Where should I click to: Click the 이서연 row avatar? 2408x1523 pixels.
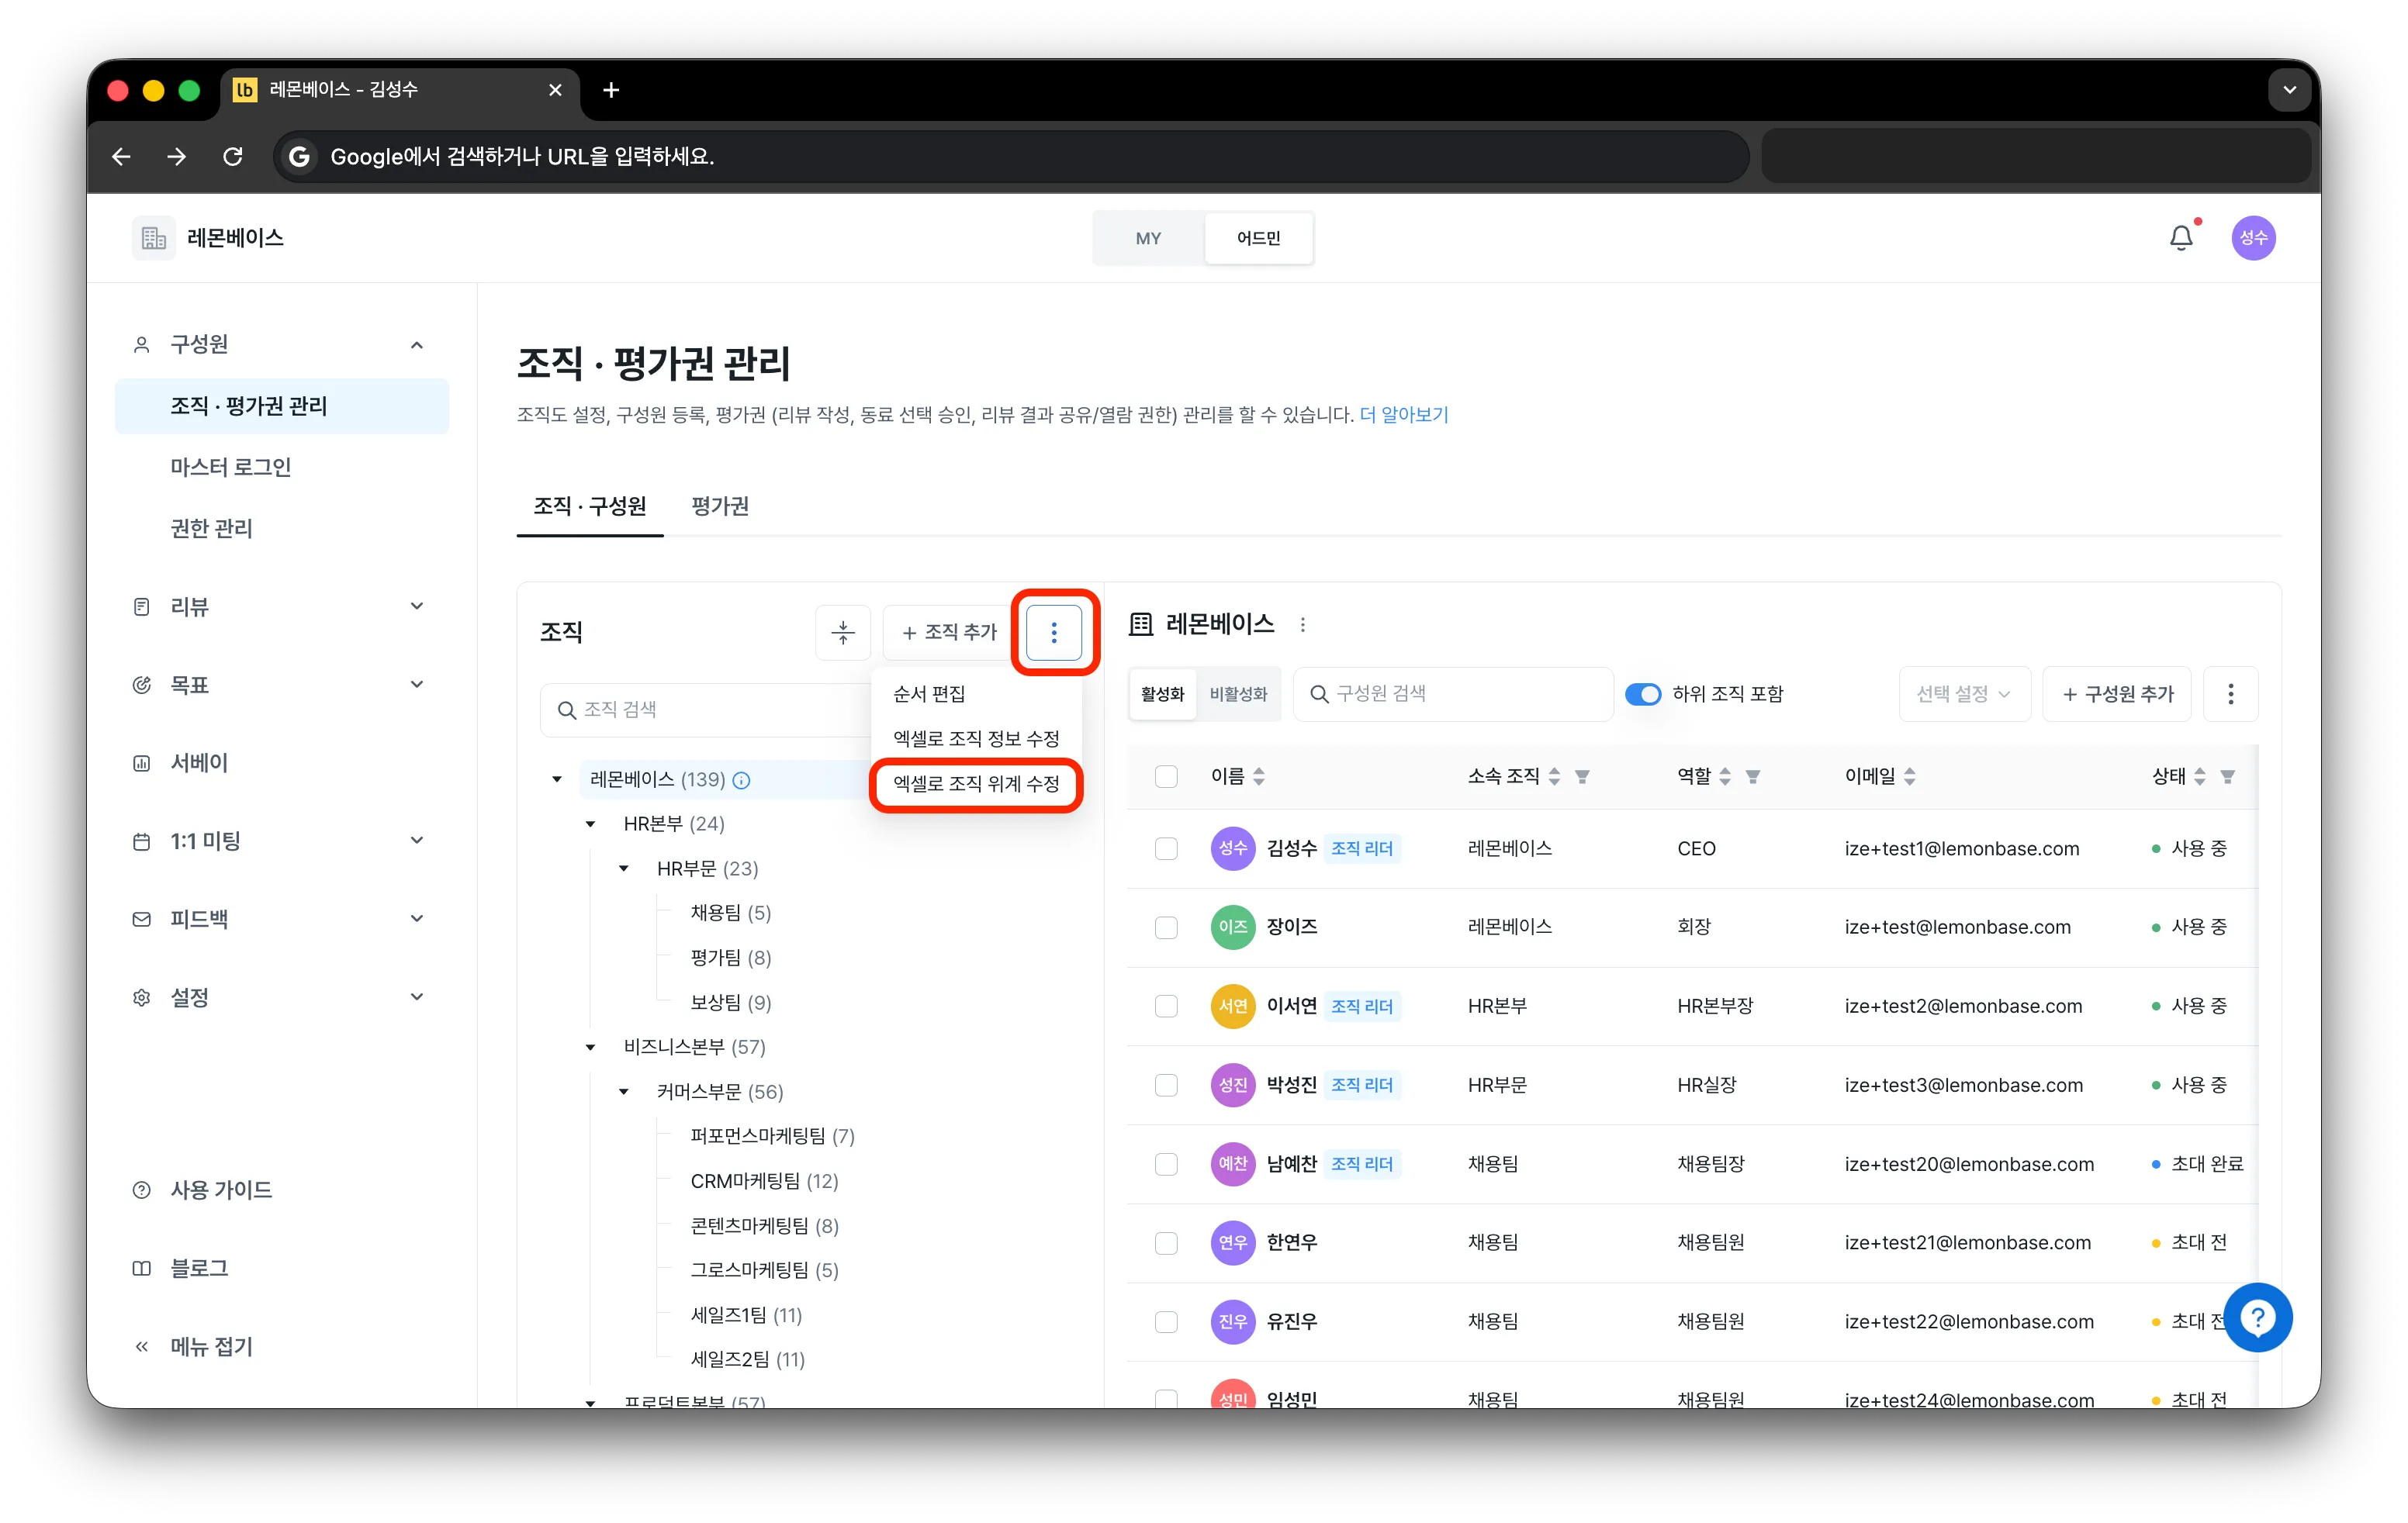click(x=1233, y=1007)
